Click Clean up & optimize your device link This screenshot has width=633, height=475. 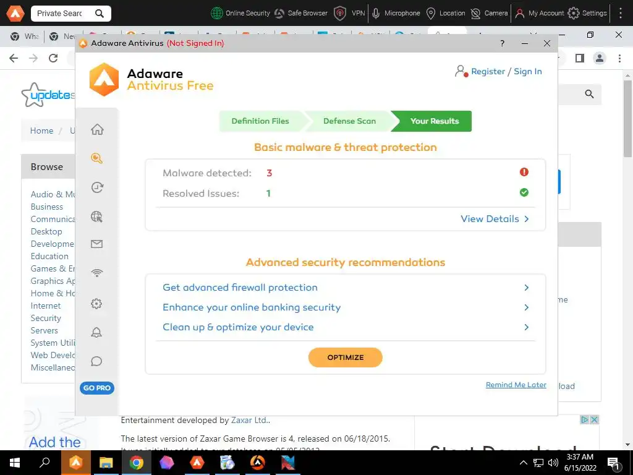(x=238, y=327)
